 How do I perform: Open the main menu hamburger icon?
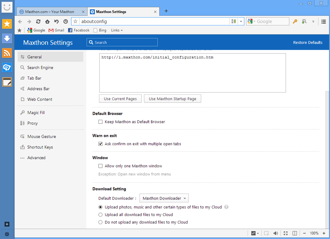tap(324, 22)
